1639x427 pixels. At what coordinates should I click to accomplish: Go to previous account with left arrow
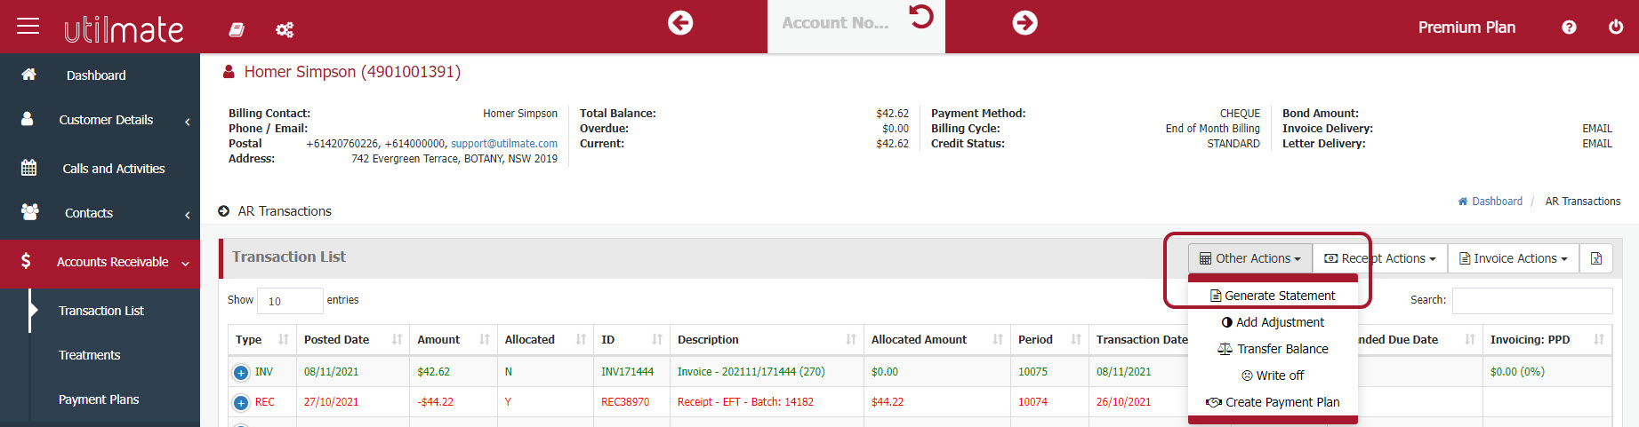pyautogui.click(x=680, y=22)
